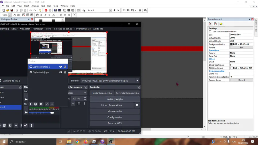
Task: Click Iniciar transmissão button
Action: tap(102, 93)
